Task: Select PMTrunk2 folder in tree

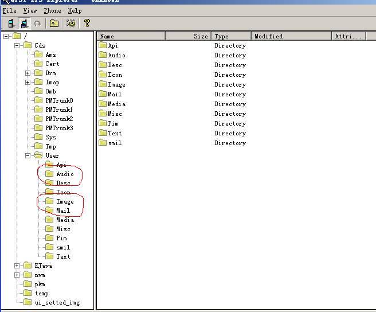Action: coord(59,119)
